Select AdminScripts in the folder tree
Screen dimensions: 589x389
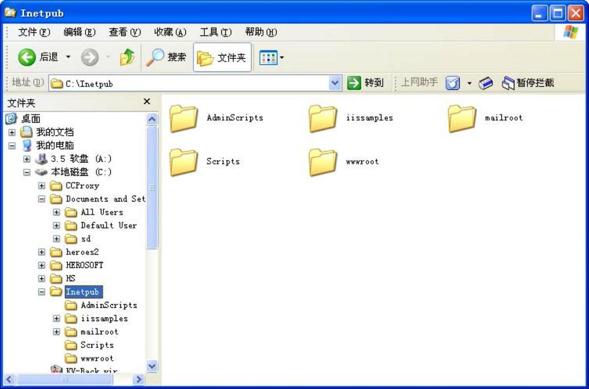[x=109, y=306]
